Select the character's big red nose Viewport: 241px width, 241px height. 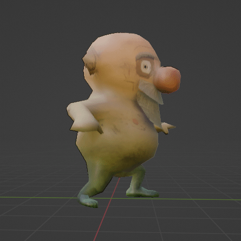click(168, 80)
